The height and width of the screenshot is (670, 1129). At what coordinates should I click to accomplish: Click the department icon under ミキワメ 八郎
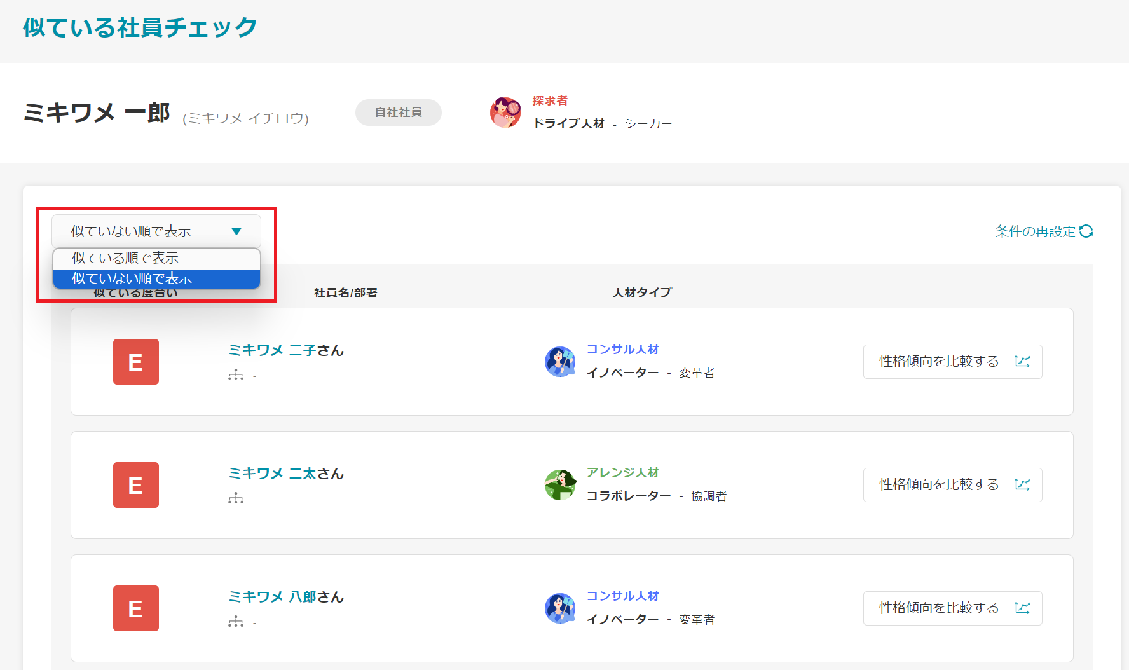pyautogui.click(x=236, y=622)
